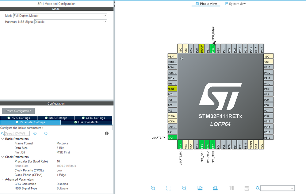Screen dimensions: 306x194
Task: Click pin PB12 on the chip
Action: point(269,137)
